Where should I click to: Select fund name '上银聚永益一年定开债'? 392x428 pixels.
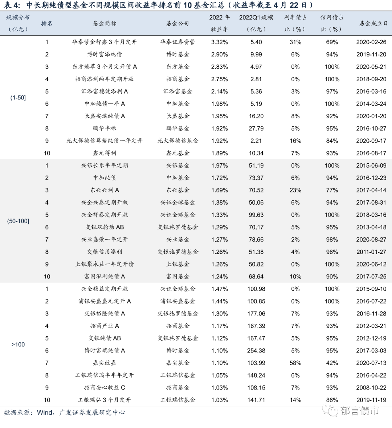pos(105,264)
